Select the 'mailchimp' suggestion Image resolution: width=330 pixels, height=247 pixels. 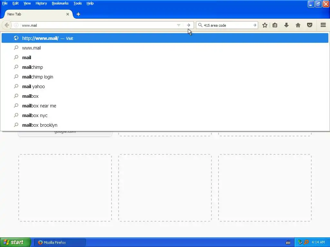pos(165,67)
